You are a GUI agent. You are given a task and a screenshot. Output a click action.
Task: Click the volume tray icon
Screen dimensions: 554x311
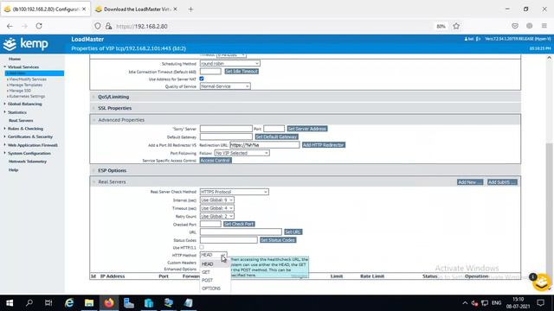pyautogui.click(x=474, y=303)
